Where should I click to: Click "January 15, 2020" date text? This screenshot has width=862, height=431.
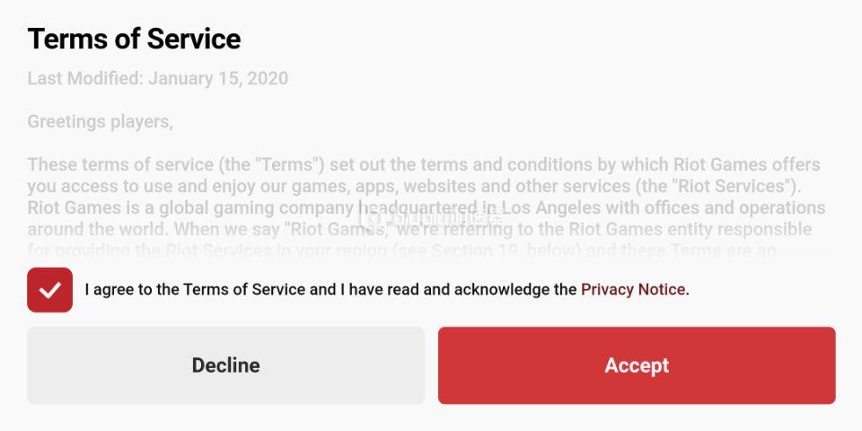(218, 78)
